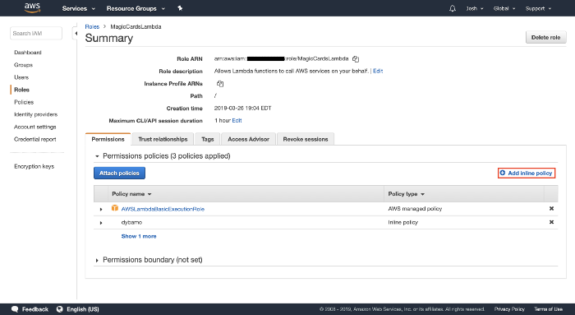Go to Roles breadcrumb link
Screen dimensions: 575x315
click(x=92, y=26)
